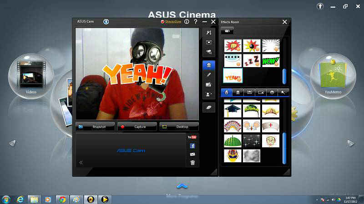Screen dimensions: 364x204
Task: Open the surveillance camera monitor icon
Action: click(x=209, y=52)
